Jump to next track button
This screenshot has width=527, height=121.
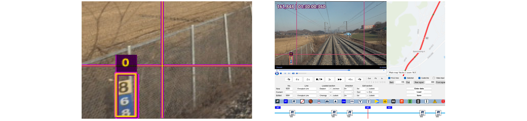coord(289,73)
